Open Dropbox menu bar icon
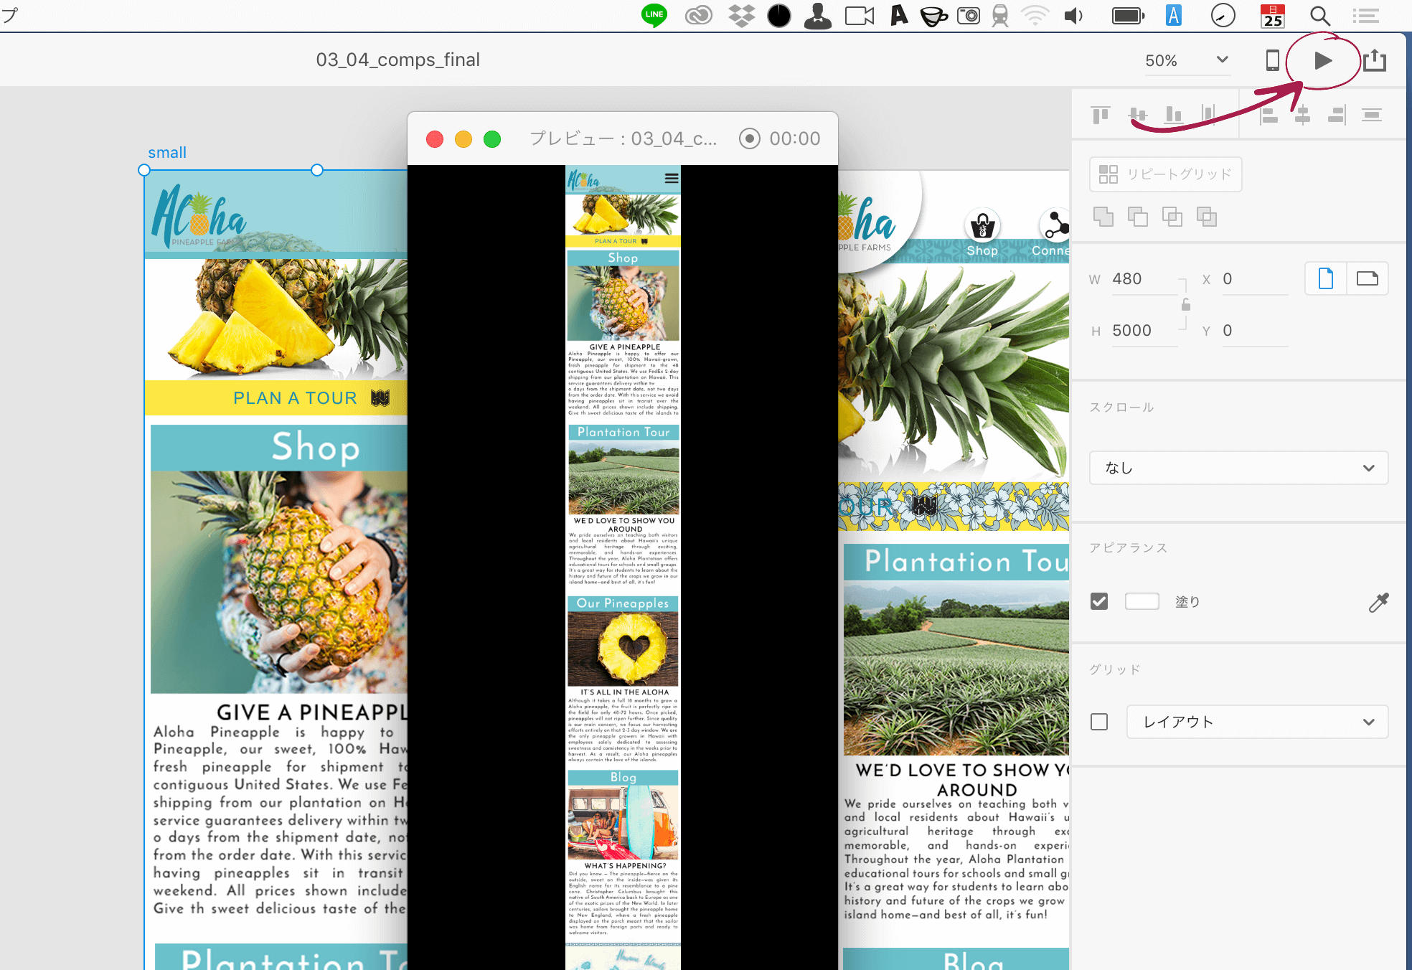The height and width of the screenshot is (970, 1412). point(741,16)
